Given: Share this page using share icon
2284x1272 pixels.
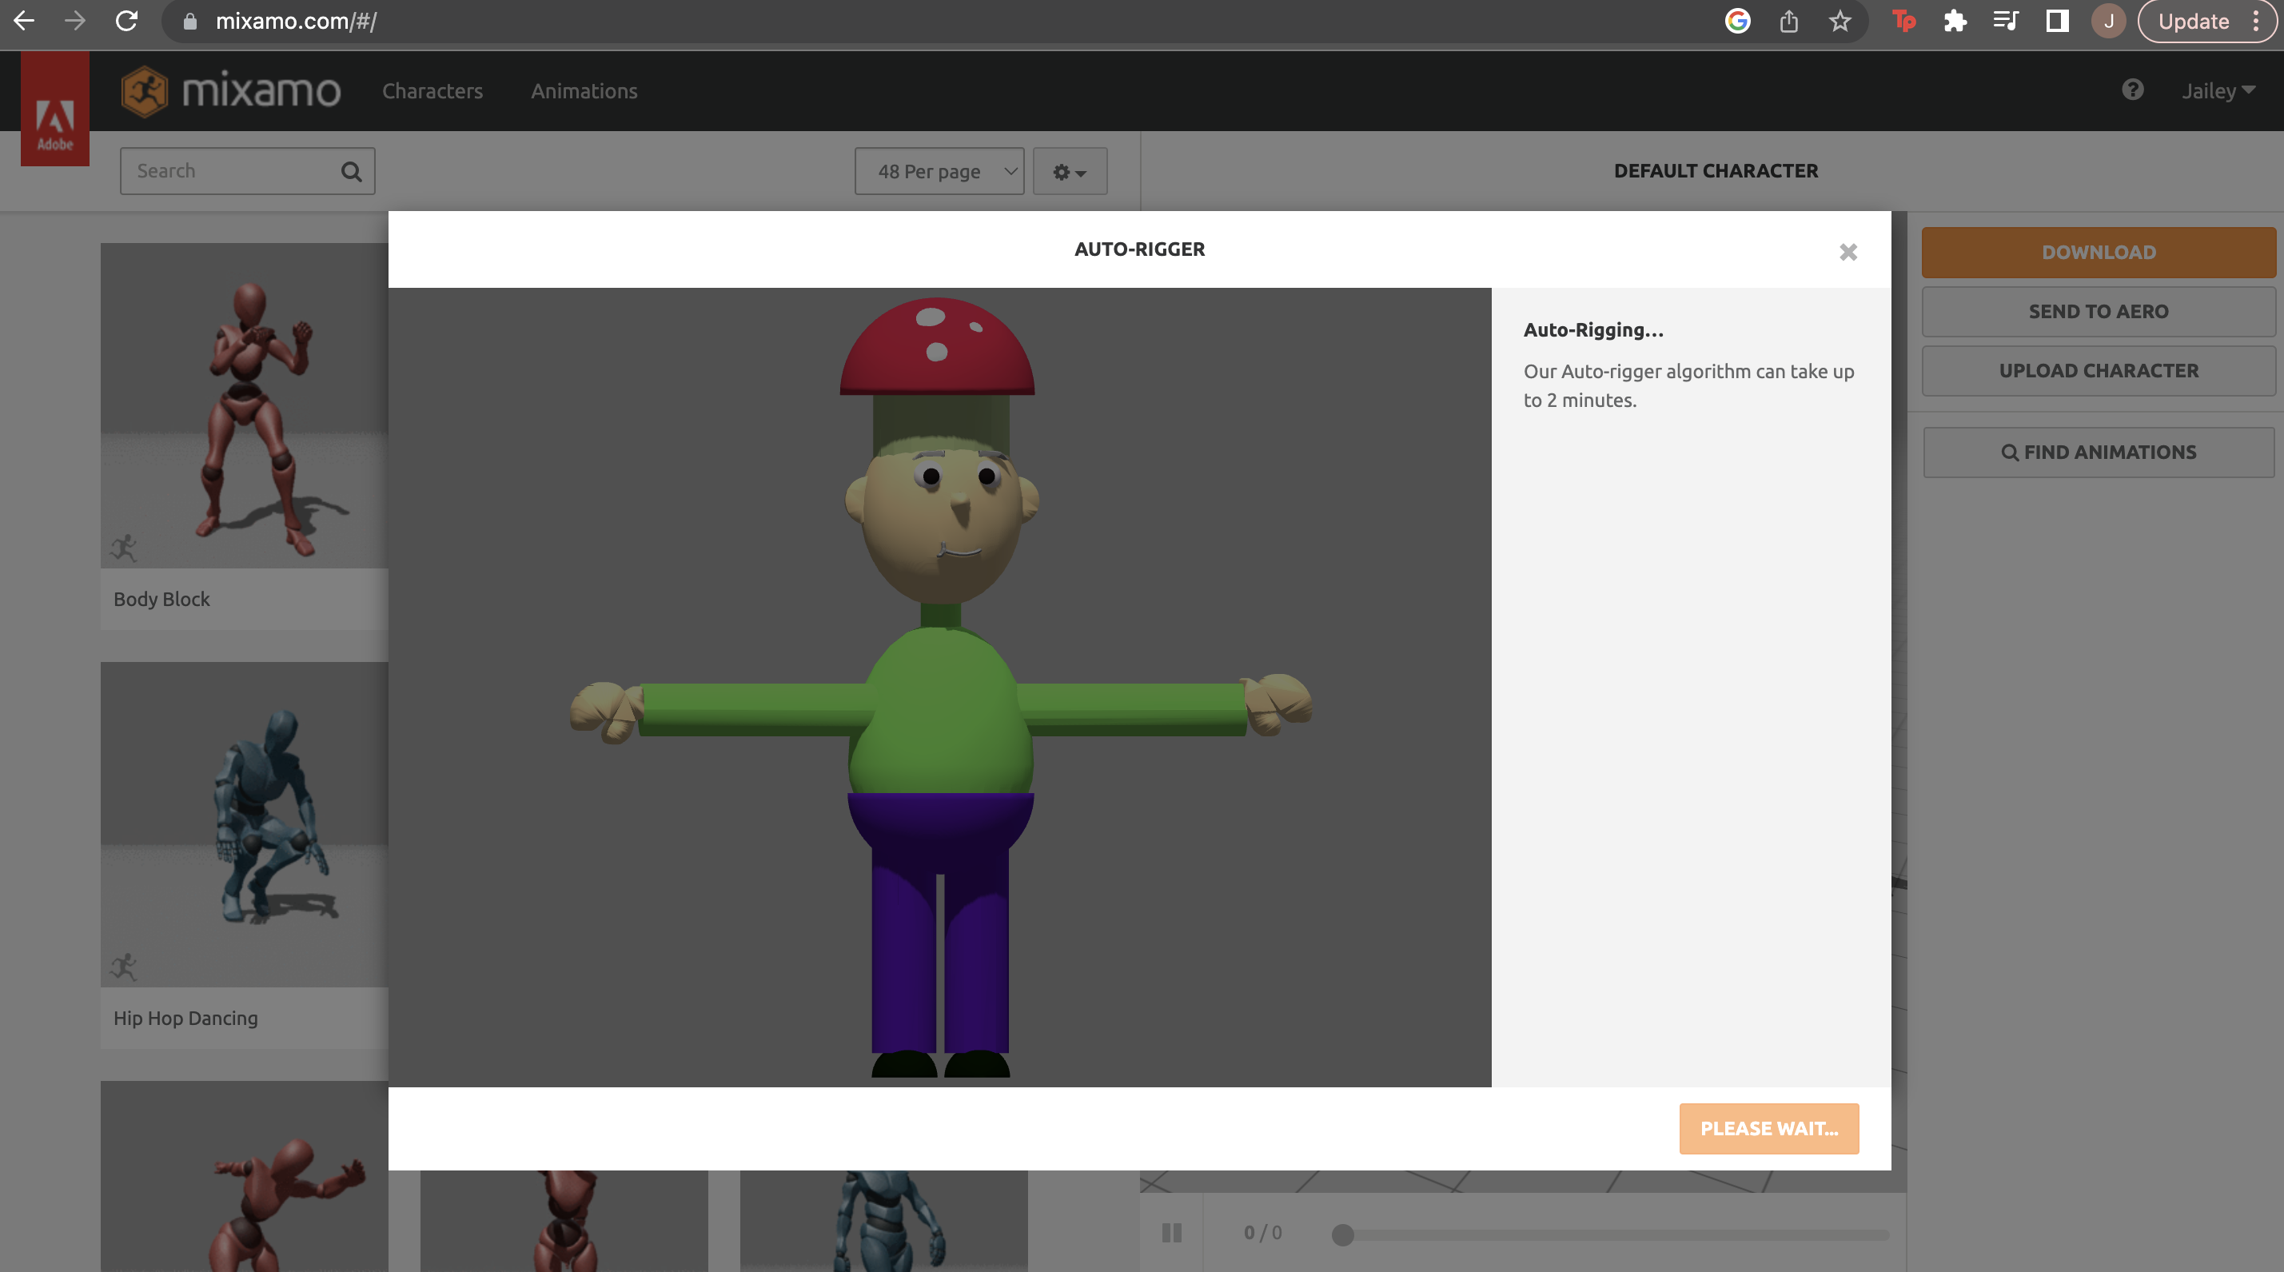Looking at the screenshot, I should (1789, 22).
